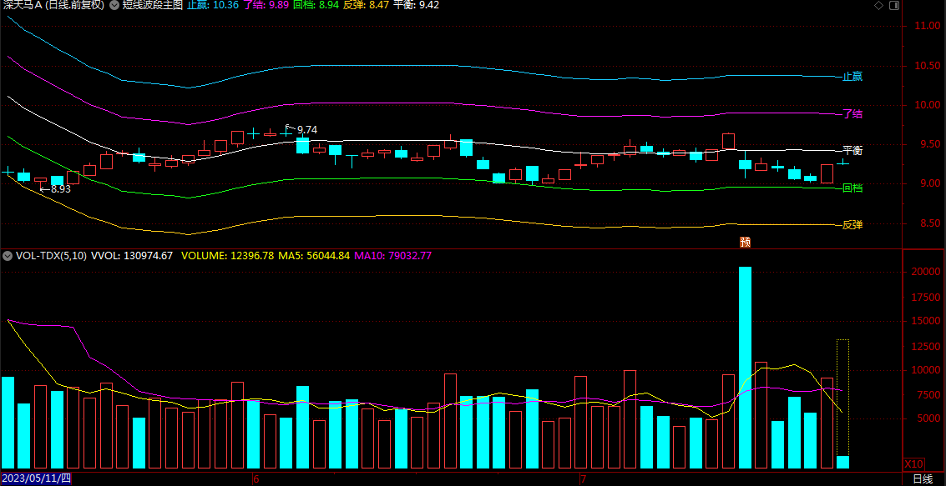
Task: Click the X10 volume scale label
Action: coord(914,463)
